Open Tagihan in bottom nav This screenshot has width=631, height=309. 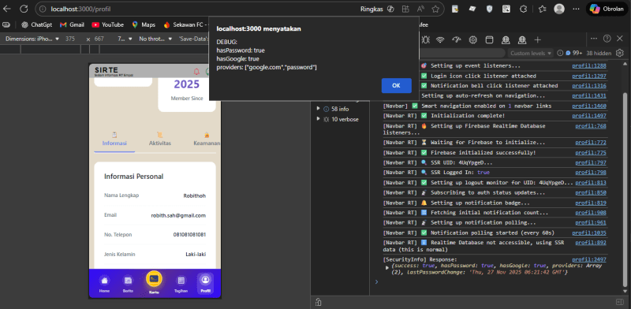pyautogui.click(x=181, y=285)
